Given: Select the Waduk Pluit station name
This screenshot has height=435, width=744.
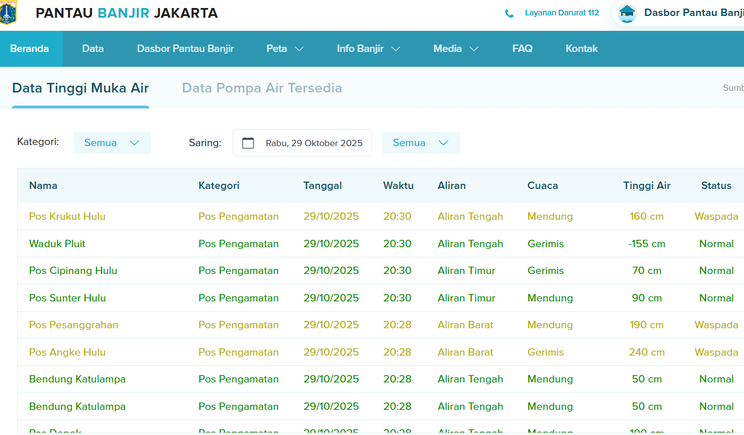Looking at the screenshot, I should coord(57,243).
